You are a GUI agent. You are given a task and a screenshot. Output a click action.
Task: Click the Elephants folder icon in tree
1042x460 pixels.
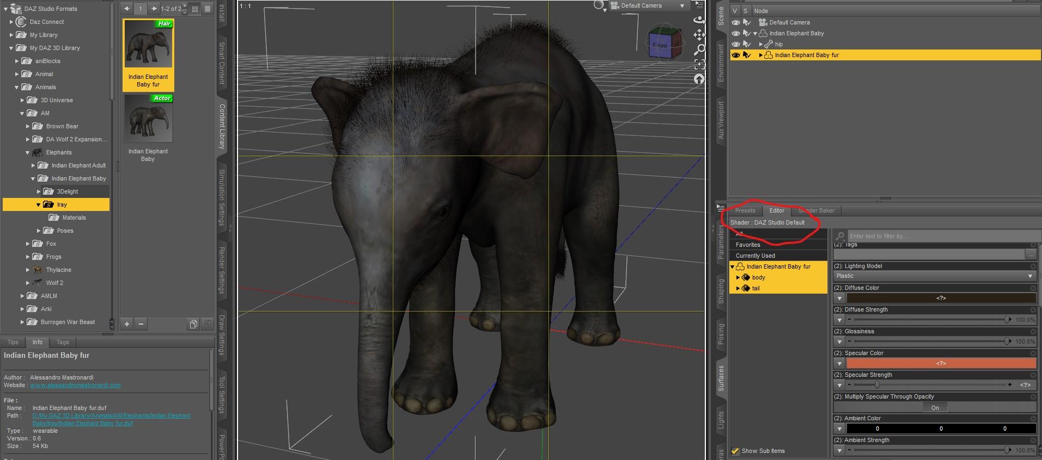[x=37, y=152]
